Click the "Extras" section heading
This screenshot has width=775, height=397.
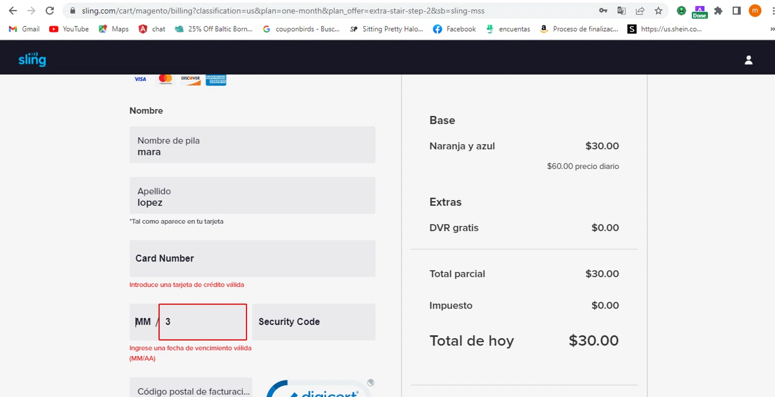[445, 202]
